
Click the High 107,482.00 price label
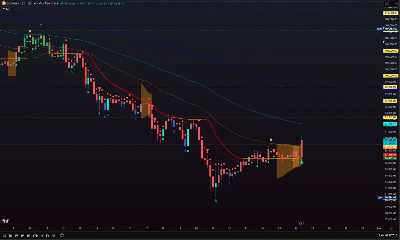pos(387,29)
